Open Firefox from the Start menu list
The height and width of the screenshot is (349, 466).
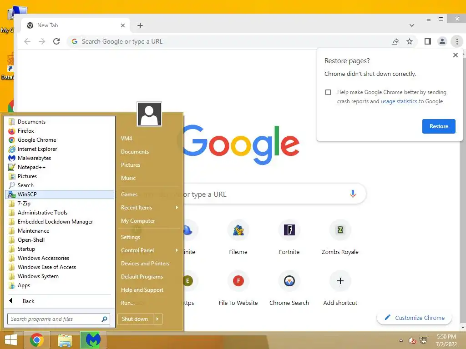pyautogui.click(x=60, y=131)
